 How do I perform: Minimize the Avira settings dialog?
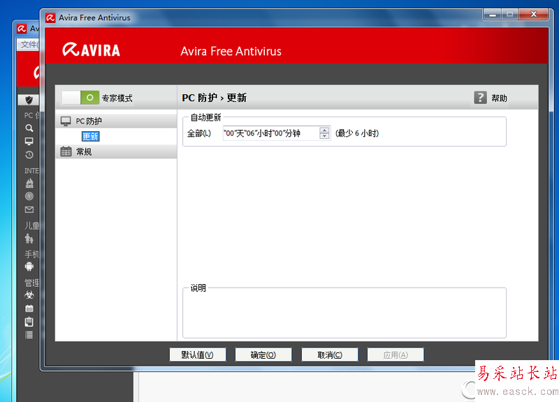tap(493, 14)
